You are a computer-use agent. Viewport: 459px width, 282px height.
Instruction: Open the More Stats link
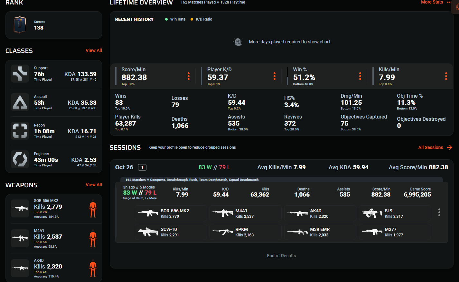point(432,2)
